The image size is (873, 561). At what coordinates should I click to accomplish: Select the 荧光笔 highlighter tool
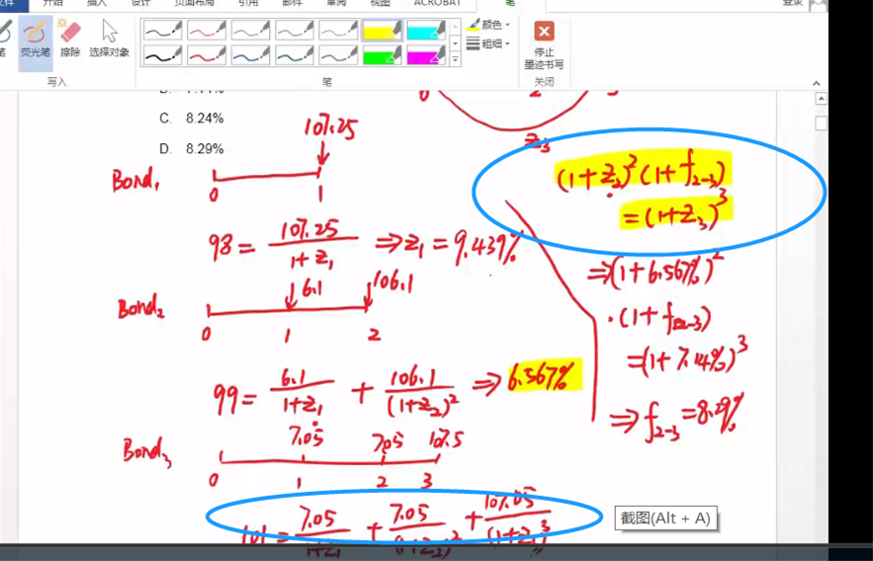[35, 40]
